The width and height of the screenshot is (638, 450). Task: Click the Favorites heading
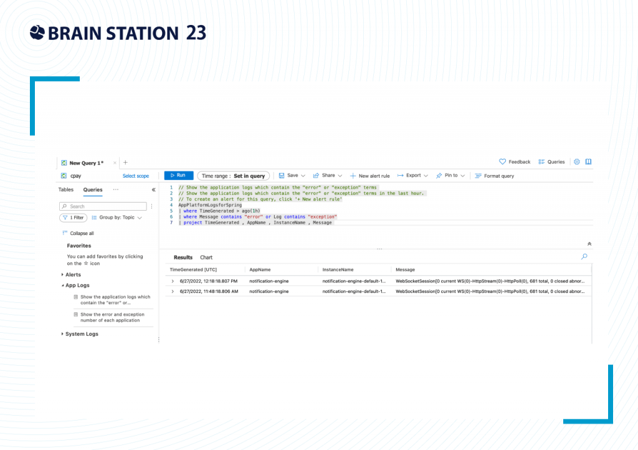pos(79,246)
